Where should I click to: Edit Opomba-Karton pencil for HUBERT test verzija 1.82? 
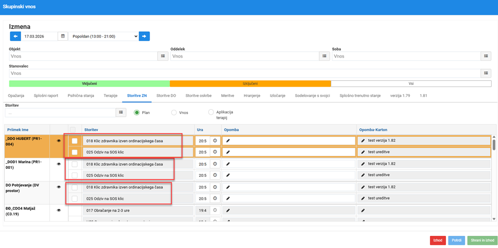pos(363,140)
